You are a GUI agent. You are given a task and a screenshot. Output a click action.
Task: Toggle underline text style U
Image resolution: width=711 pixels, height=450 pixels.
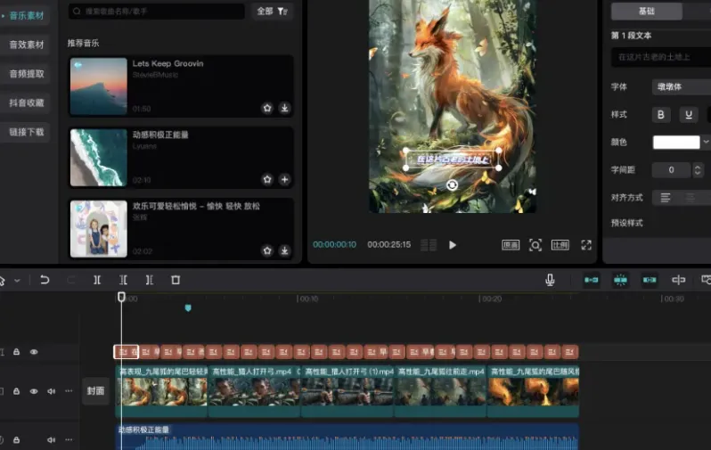[x=689, y=115]
